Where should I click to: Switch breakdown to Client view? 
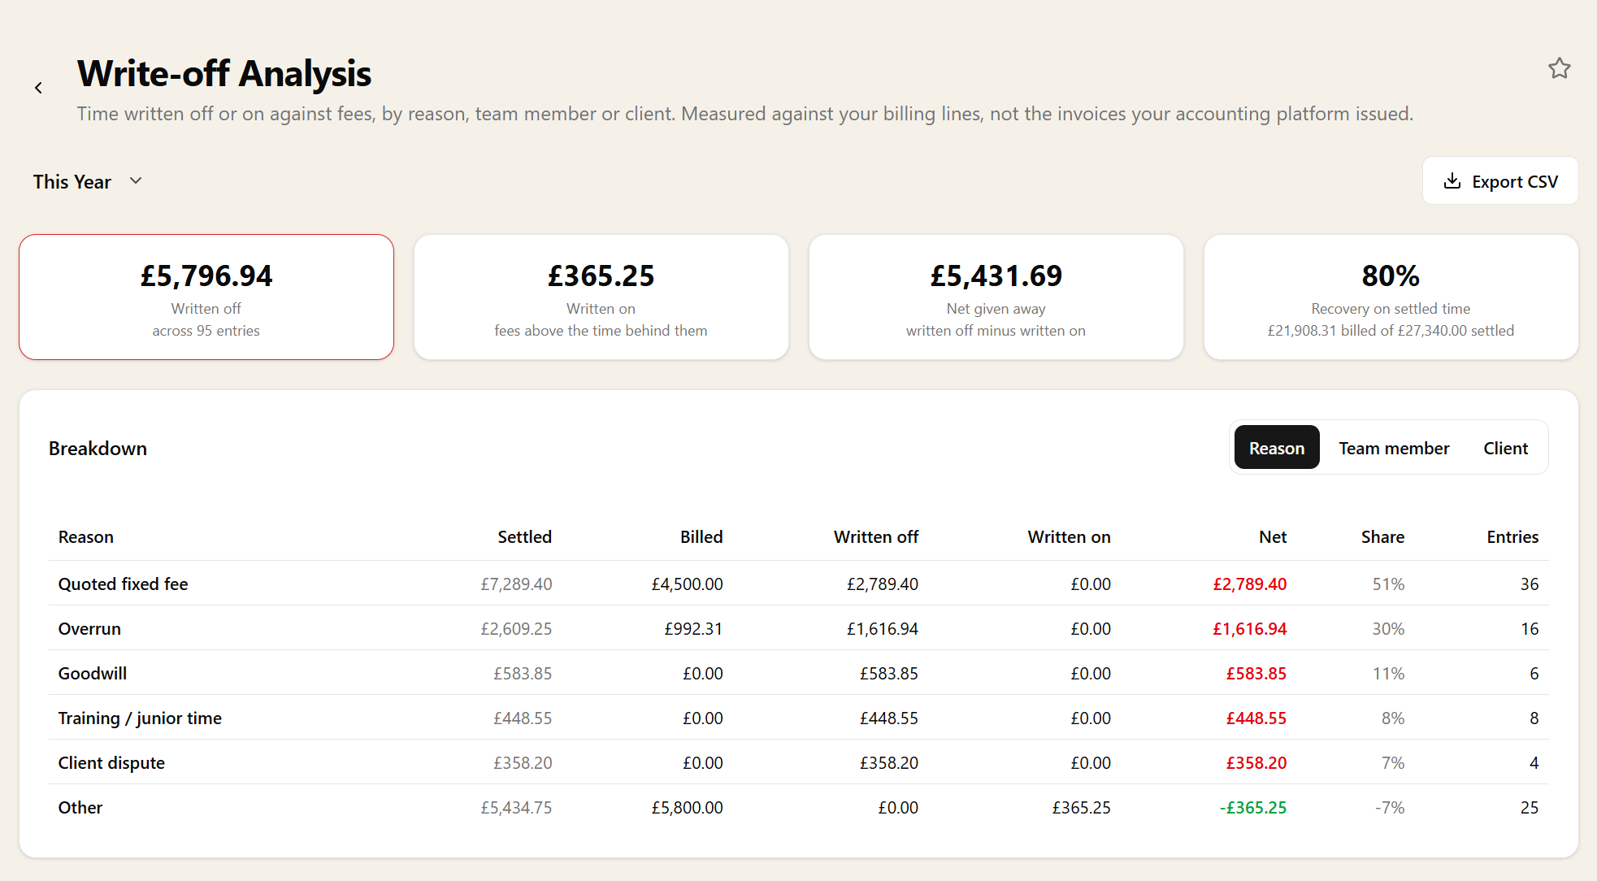click(1505, 448)
